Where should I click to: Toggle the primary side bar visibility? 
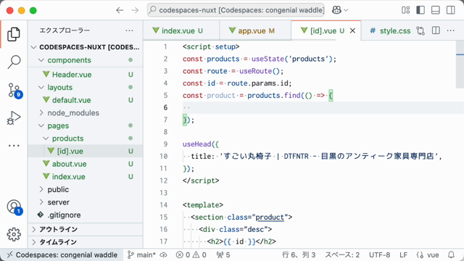coord(420,10)
